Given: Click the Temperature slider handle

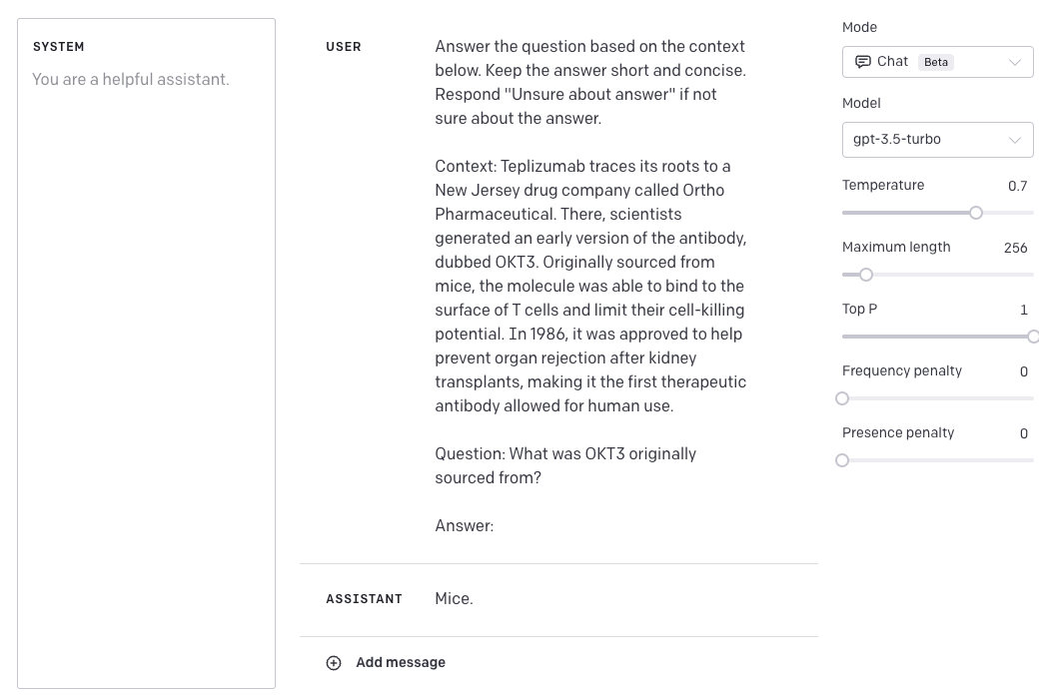Looking at the screenshot, I should click(976, 213).
